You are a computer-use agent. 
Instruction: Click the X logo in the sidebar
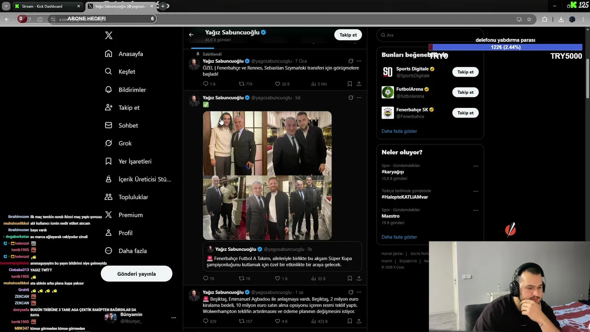coord(109,36)
